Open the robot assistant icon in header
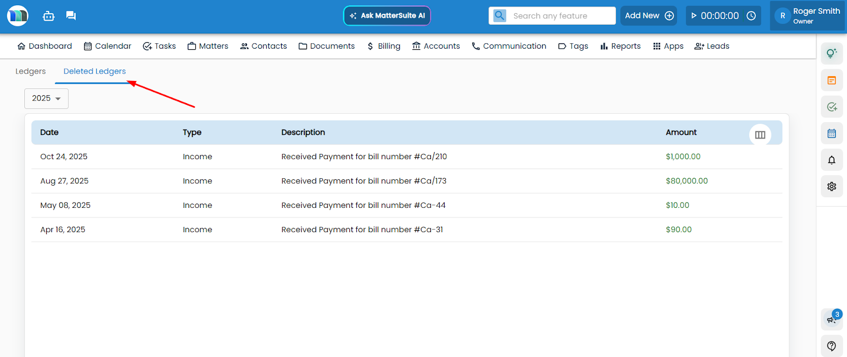The image size is (847, 357). tap(49, 16)
